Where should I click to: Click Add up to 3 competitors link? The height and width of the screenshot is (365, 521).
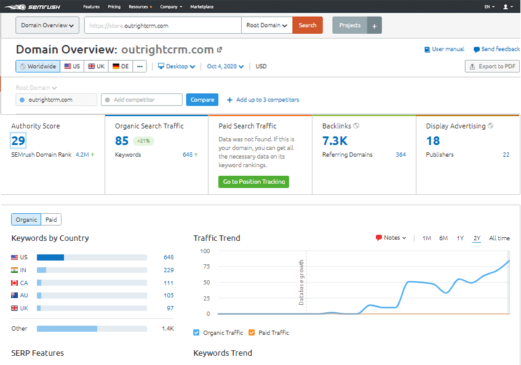268,100
